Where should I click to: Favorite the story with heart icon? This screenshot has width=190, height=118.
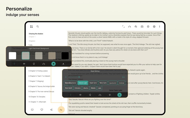tap(42, 110)
